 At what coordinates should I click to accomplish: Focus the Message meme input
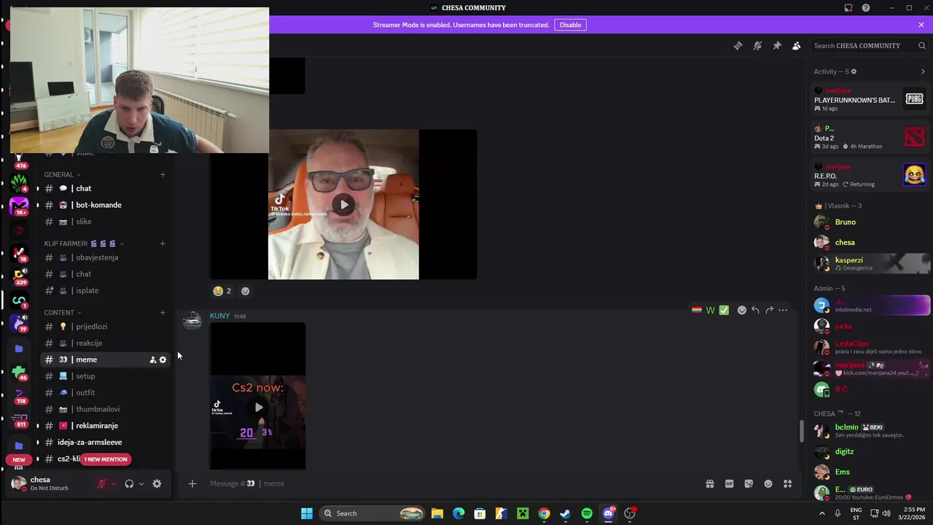452,483
